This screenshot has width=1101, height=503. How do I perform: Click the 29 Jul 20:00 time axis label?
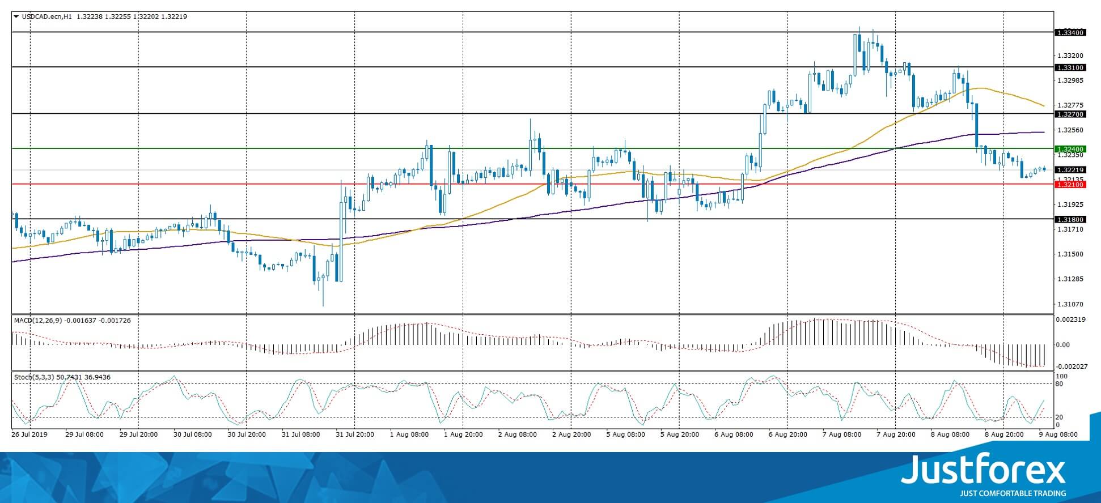click(x=138, y=435)
